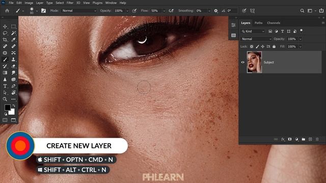Select the Crop tool
The width and height of the screenshot is (326, 183).
(x=5, y=40)
